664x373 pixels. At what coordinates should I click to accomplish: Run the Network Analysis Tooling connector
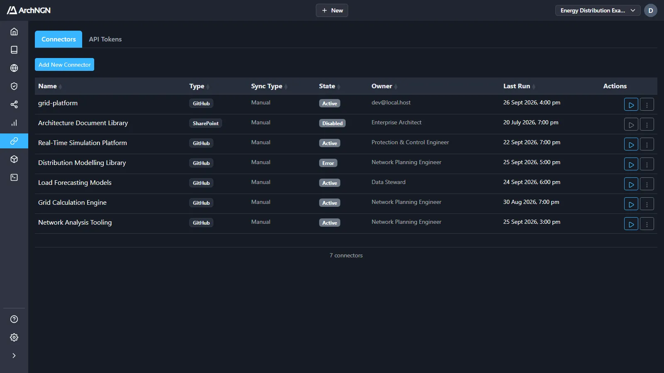click(x=631, y=224)
